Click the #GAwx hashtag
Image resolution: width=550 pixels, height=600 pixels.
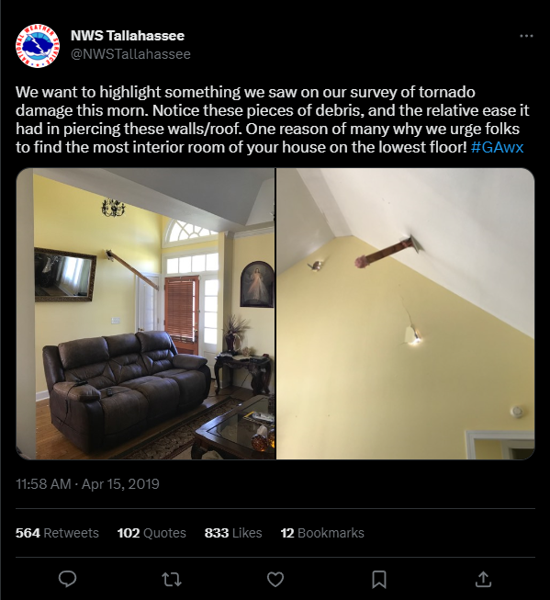pos(498,147)
